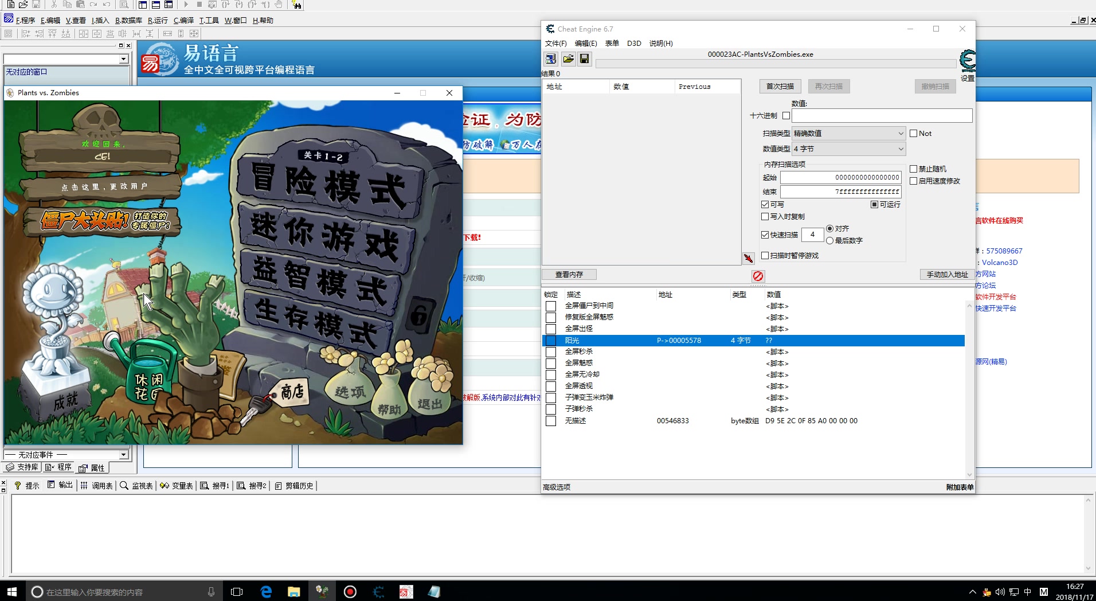Click 商店 shop tag in game window
This screenshot has height=601, width=1096.
click(x=292, y=392)
